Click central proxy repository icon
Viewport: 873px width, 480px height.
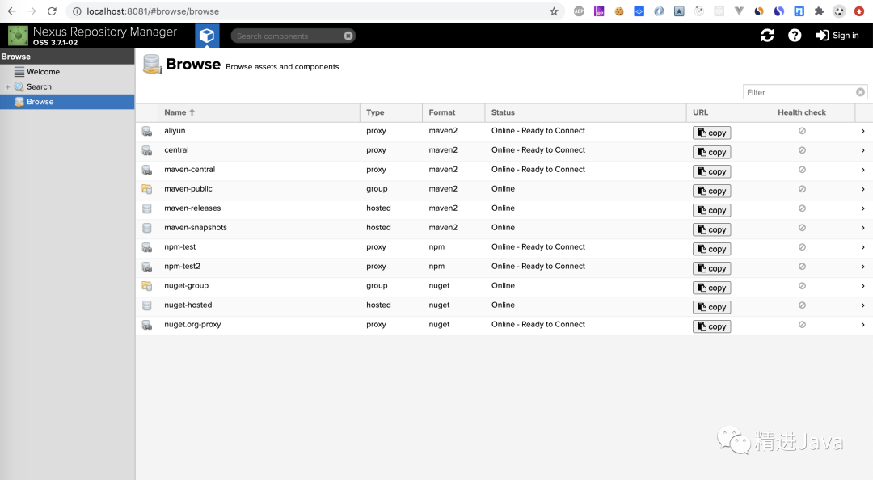147,151
